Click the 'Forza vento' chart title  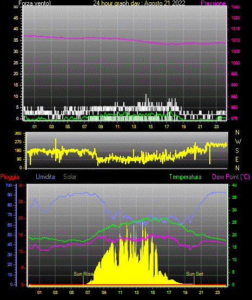[x=35, y=3]
